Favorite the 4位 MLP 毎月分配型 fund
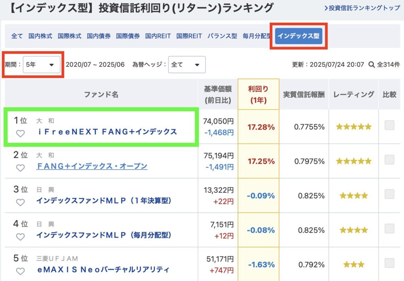404x281 pixels. pyautogui.click(x=20, y=237)
